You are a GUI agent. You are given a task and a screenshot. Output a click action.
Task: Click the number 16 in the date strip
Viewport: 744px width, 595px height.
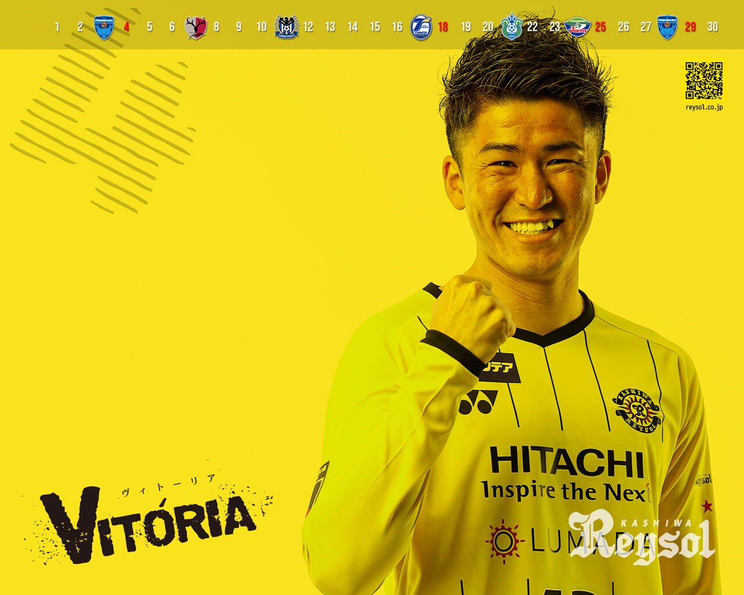pos(396,26)
